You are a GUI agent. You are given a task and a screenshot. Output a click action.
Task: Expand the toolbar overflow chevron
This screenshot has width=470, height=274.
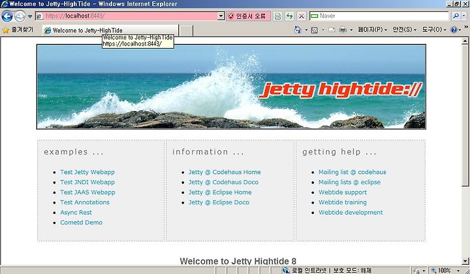pyautogui.click(x=466, y=27)
